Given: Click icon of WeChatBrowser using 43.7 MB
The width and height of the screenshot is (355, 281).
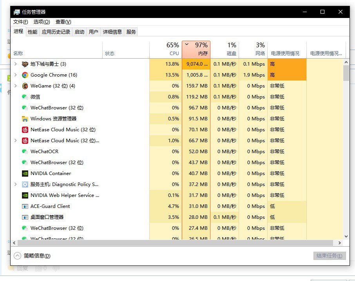Looking at the screenshot, I should pyautogui.click(x=25, y=163).
